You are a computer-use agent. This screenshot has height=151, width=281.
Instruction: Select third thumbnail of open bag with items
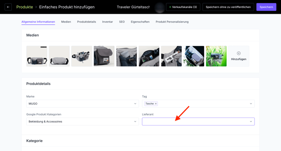tap(81, 56)
